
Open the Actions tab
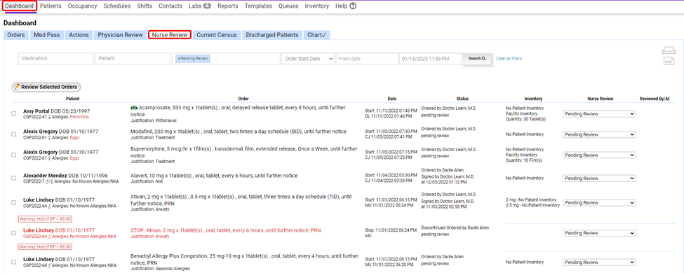click(79, 35)
